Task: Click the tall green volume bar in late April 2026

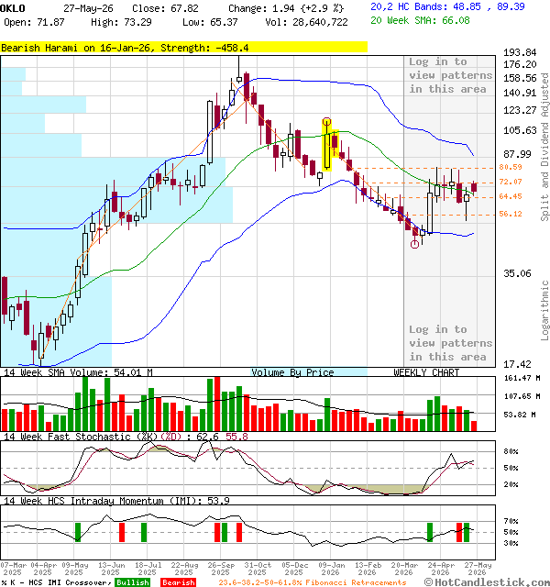Action: 437,414
